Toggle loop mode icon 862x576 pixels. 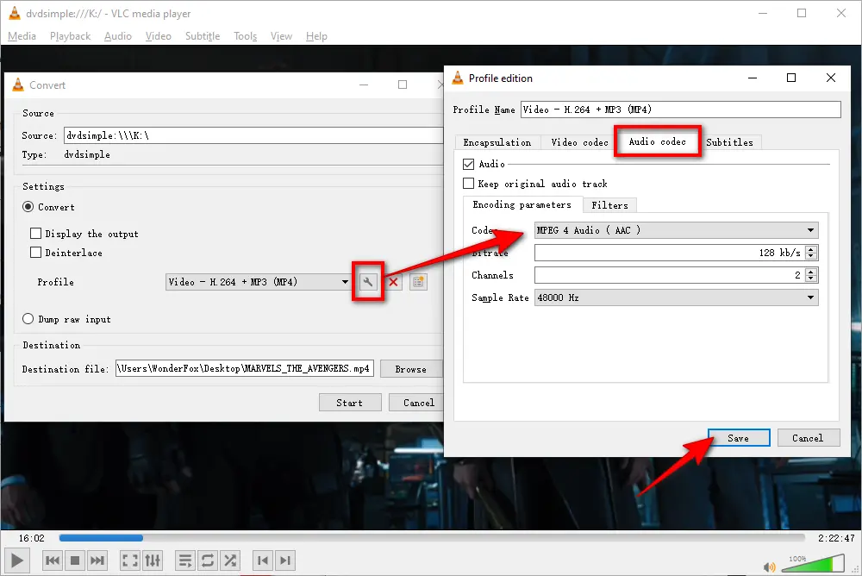click(x=208, y=560)
